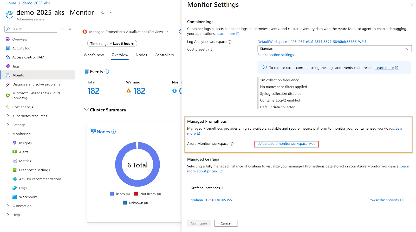Open grafana-20250130105355 instance link
416x232 pixels.
[x=211, y=200]
